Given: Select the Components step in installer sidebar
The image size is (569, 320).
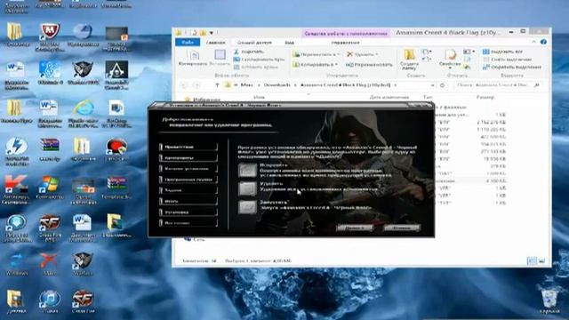Looking at the screenshot, I should point(188,158).
